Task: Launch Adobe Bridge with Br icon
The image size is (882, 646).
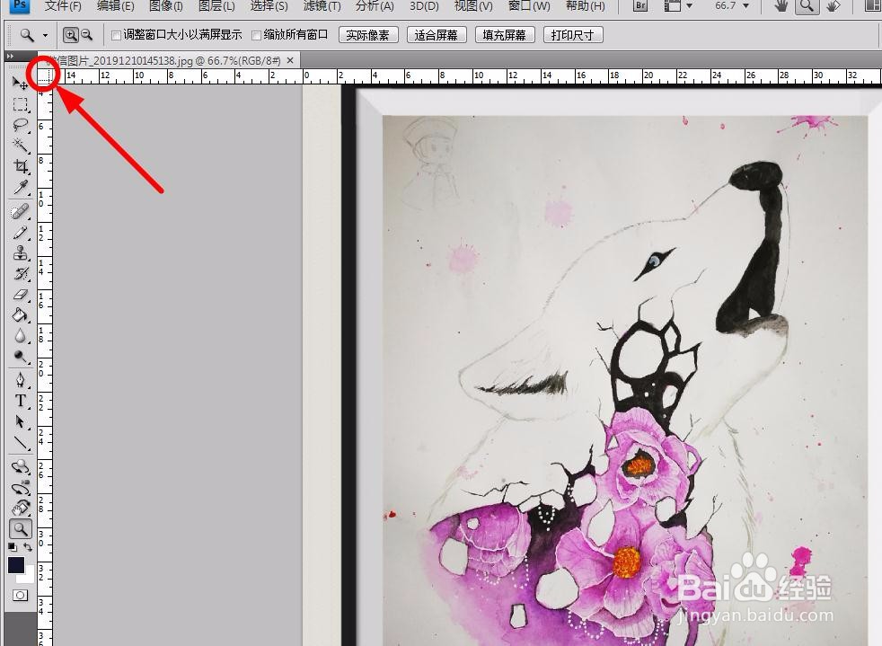Action: pos(640,5)
